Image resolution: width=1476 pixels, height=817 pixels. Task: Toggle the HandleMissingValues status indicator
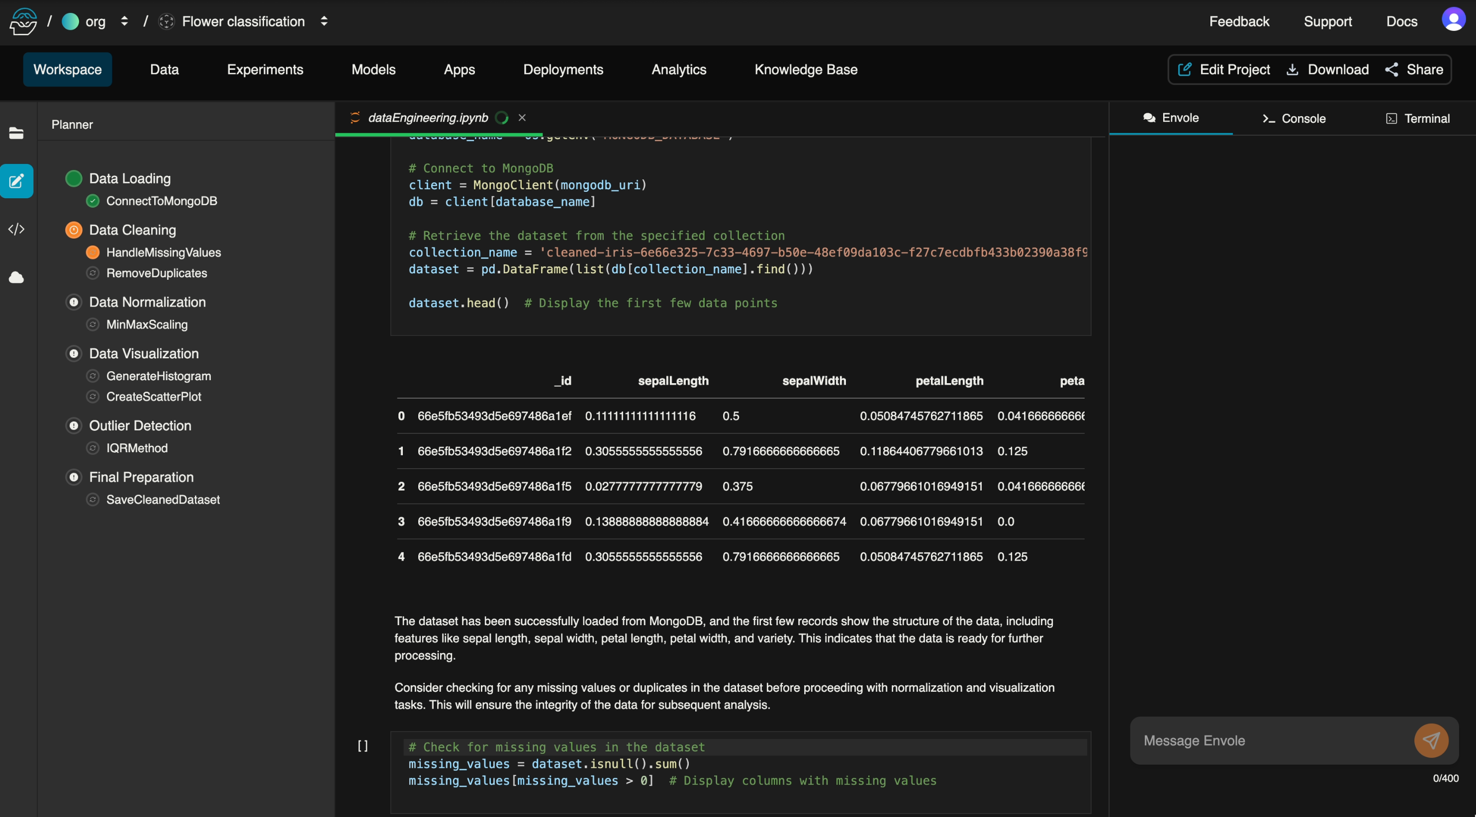tap(93, 252)
